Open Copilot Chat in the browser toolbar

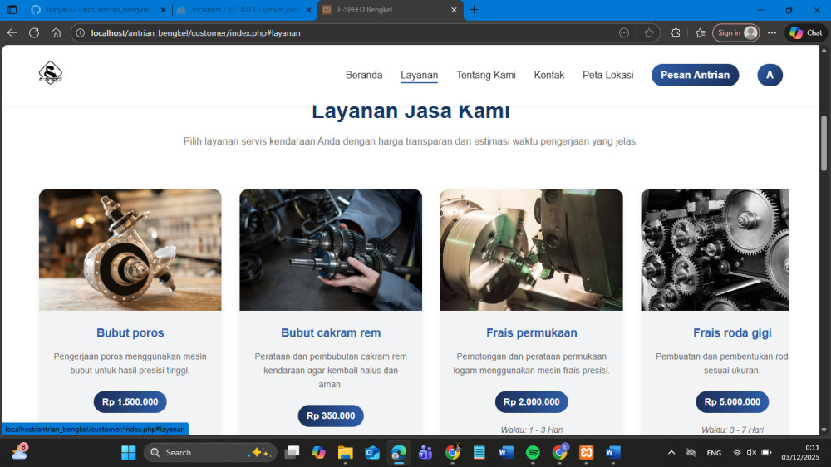[x=805, y=32]
